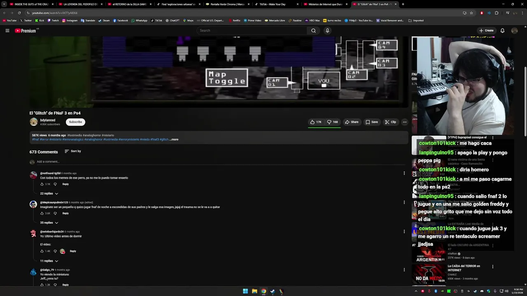Image resolution: width=527 pixels, height=296 pixels.
Task: Open the ChatGPT bookmark
Action: pos(172,20)
